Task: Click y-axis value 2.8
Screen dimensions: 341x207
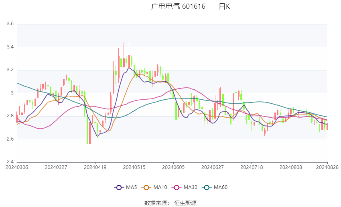Action: pos(10,116)
